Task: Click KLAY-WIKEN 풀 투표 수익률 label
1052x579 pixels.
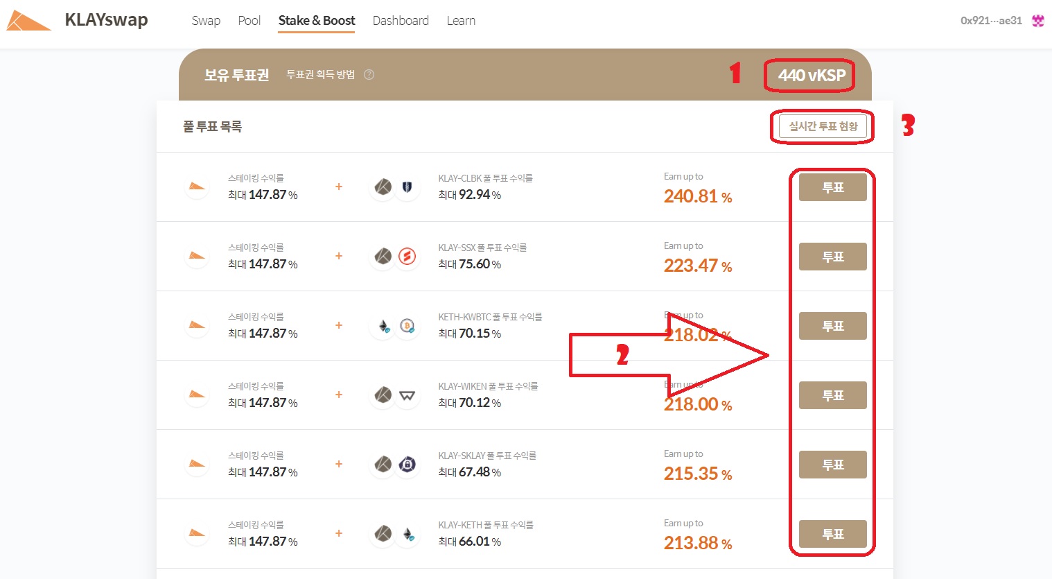Action: coord(488,386)
